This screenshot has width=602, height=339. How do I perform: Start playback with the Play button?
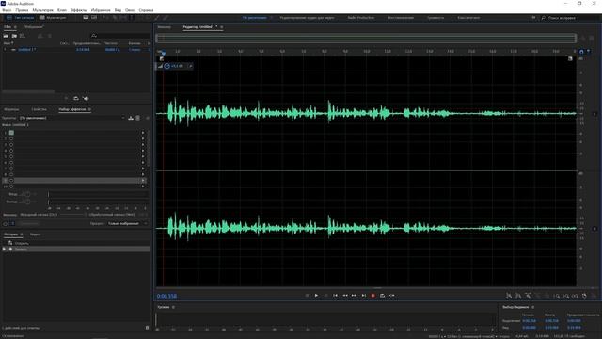(x=316, y=295)
